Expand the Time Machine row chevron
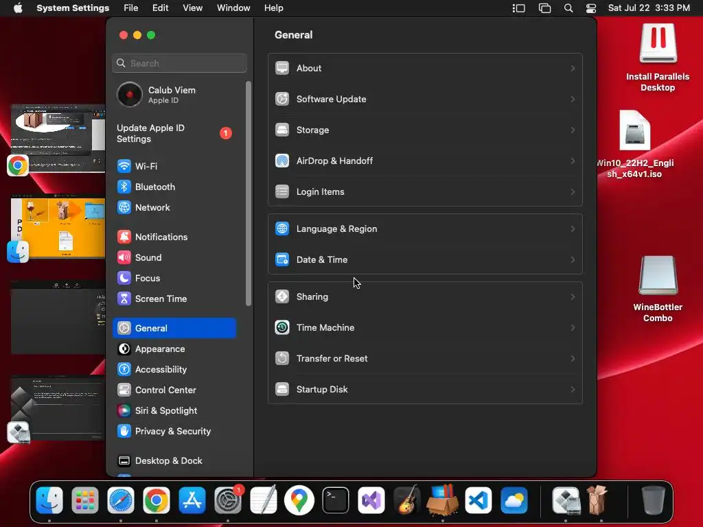703x527 pixels. click(573, 327)
